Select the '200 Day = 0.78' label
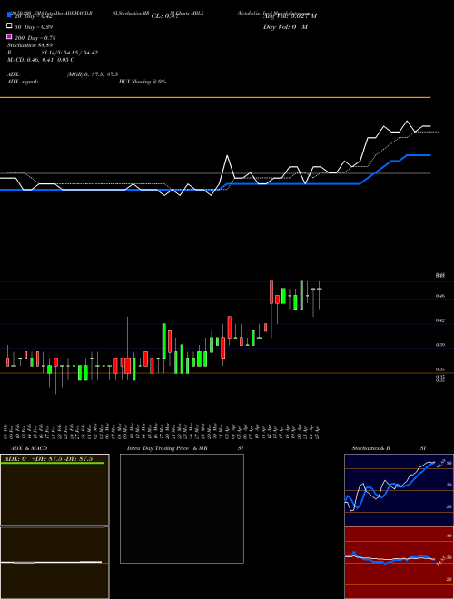Viewport: 454px width, 599px height. [x=35, y=38]
